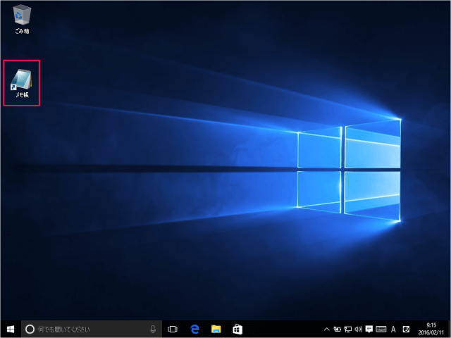Click the Show desktop strip at the taskbar's end
Viewport: 451px width, 338px height.
point(449,330)
